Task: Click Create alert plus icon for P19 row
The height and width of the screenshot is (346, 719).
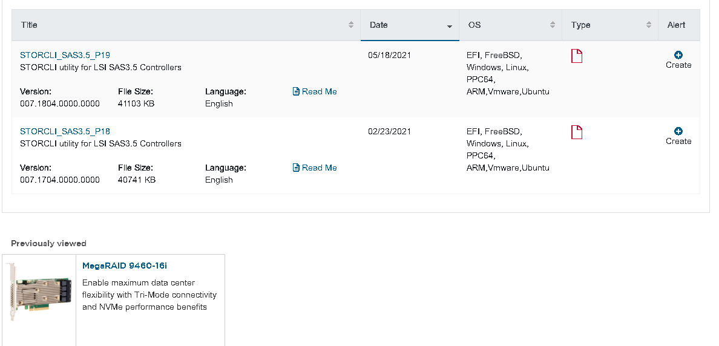Action: click(x=678, y=55)
